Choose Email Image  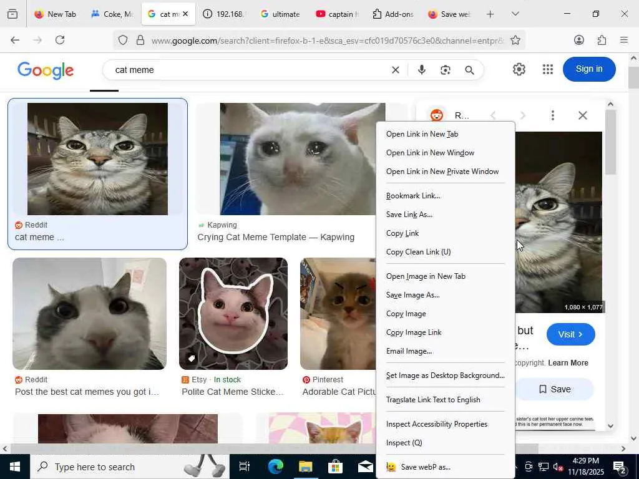click(446, 351)
